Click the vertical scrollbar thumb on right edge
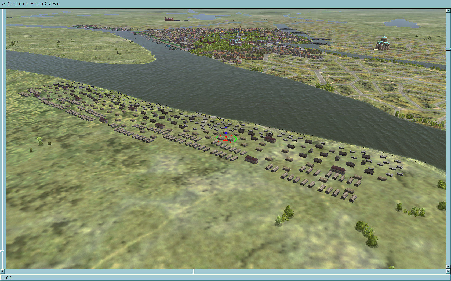Screen dimensions: 451x281 tap(448, 50)
